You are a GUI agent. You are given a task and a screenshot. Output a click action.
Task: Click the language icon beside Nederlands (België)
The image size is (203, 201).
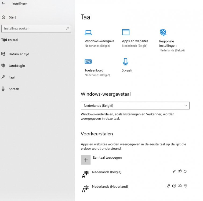pyautogui.click(x=85, y=174)
